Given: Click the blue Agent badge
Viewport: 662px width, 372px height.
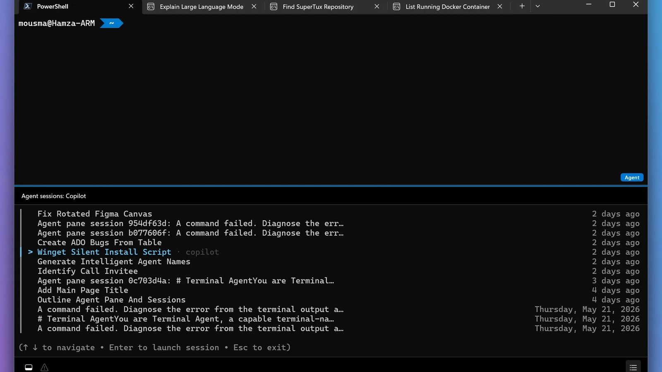Looking at the screenshot, I should [632, 177].
